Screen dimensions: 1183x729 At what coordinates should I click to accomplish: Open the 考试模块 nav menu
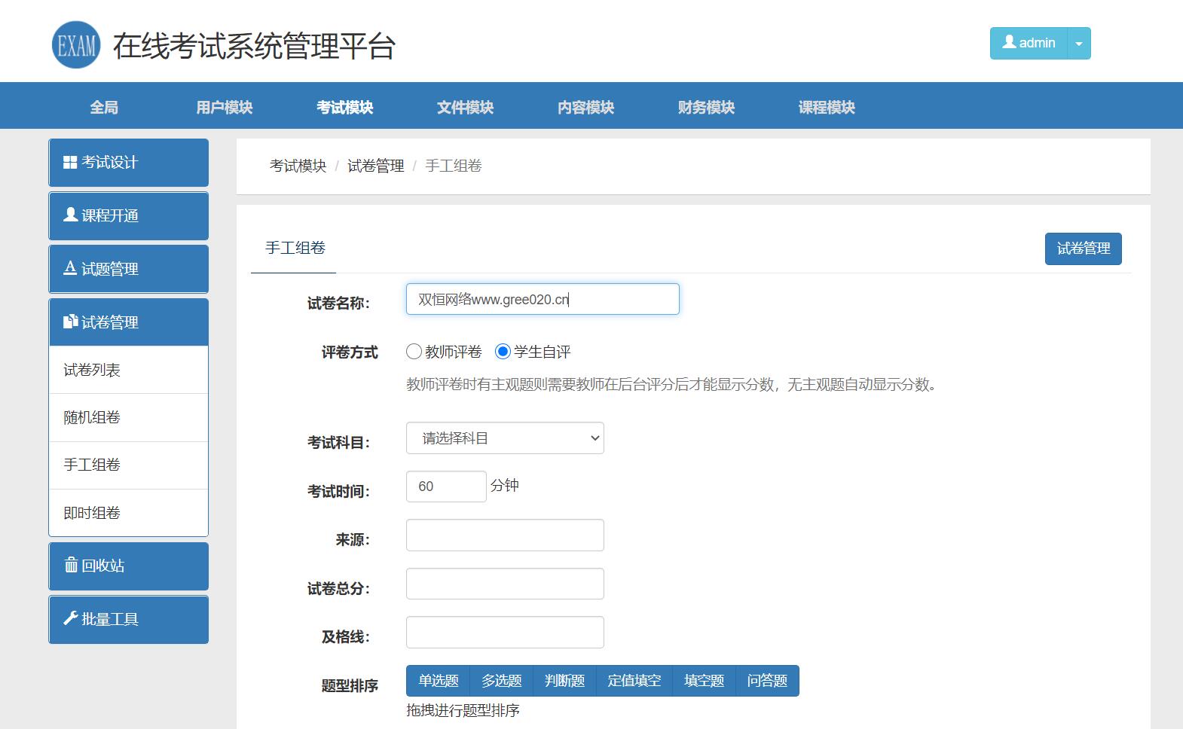[345, 107]
